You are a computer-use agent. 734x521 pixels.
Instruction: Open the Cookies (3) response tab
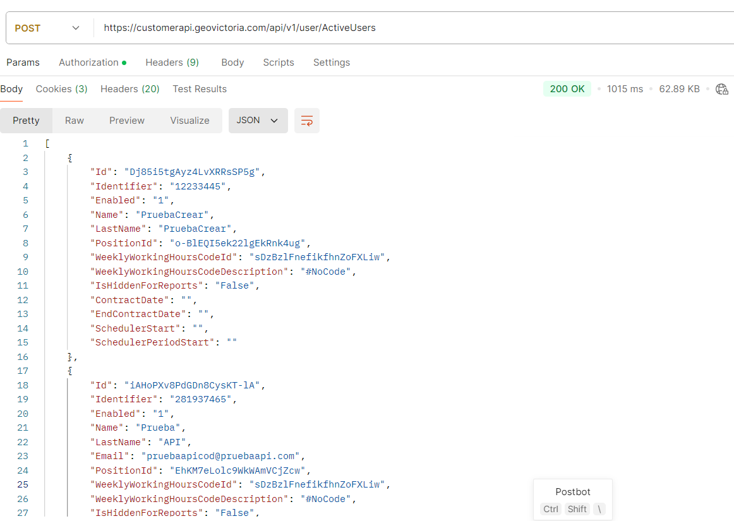(61, 89)
